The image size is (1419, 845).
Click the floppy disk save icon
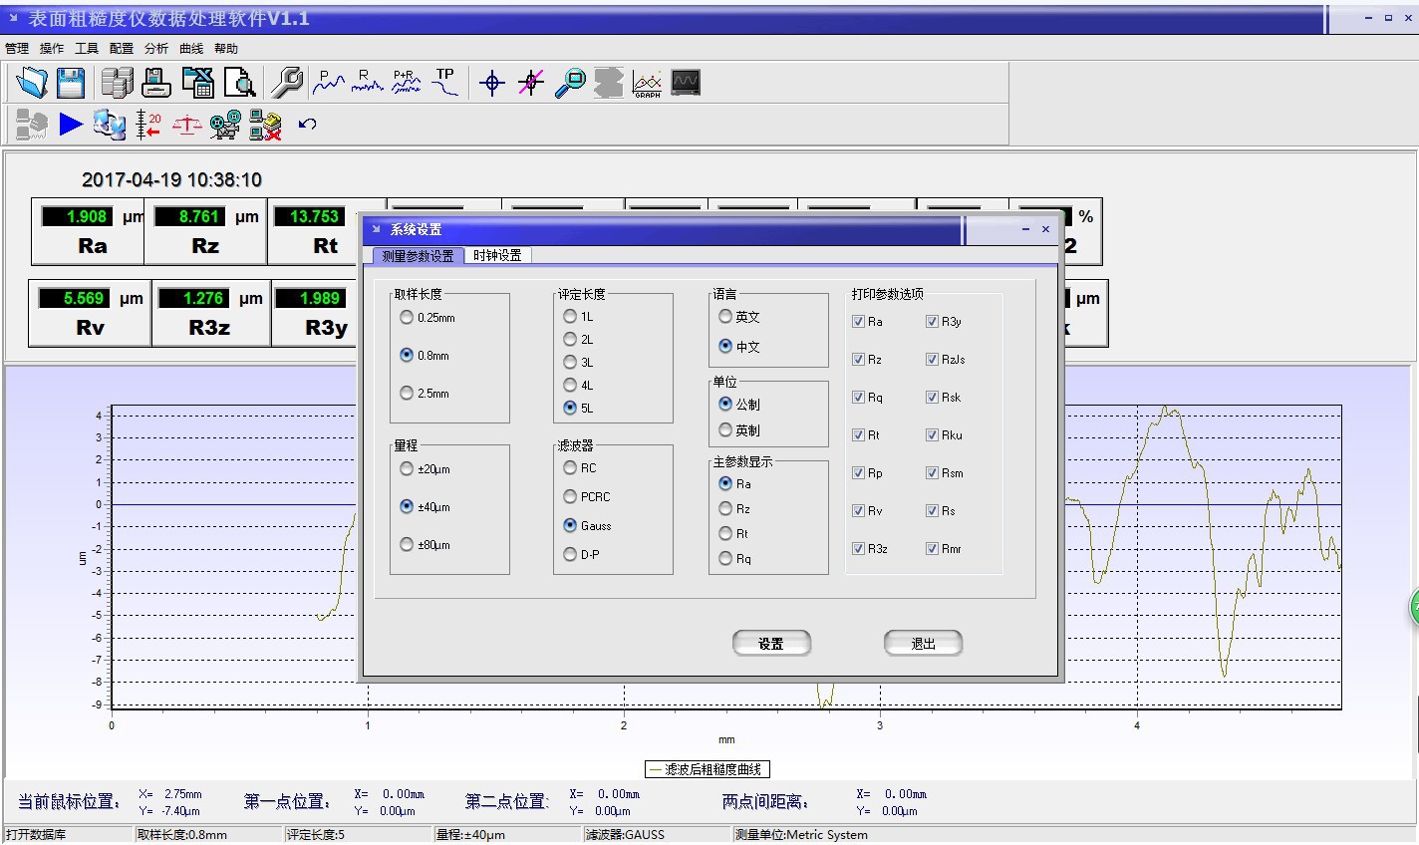[71, 83]
